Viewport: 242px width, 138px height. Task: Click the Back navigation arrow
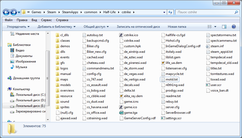tap(6, 12)
